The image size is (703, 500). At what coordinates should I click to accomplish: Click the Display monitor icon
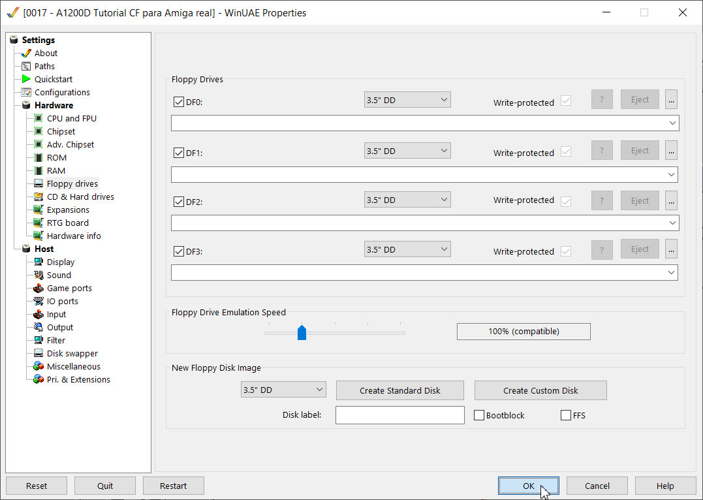39,262
